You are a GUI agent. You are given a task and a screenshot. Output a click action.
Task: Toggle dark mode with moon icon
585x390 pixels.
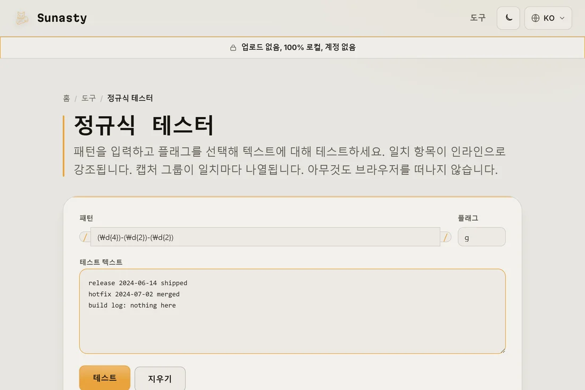pos(508,18)
